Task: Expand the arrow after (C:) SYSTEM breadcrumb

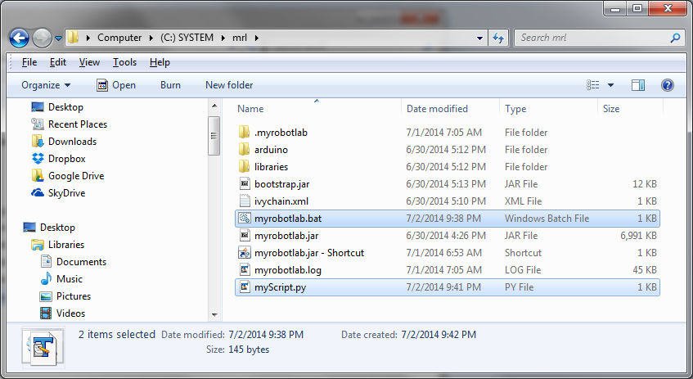Action: [x=223, y=38]
